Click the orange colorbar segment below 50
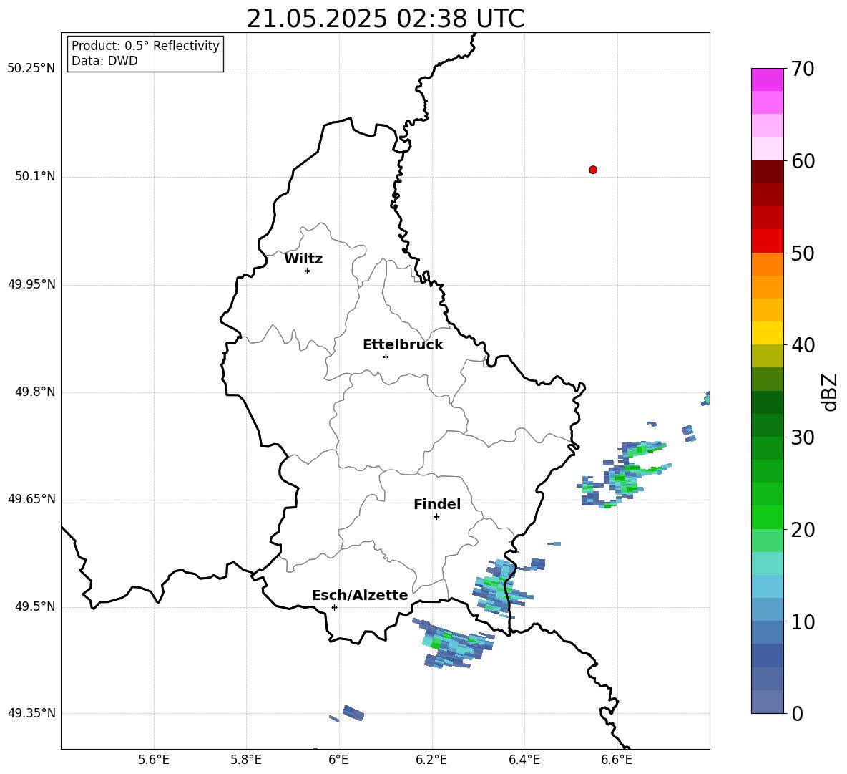The width and height of the screenshot is (847, 774). [767, 264]
